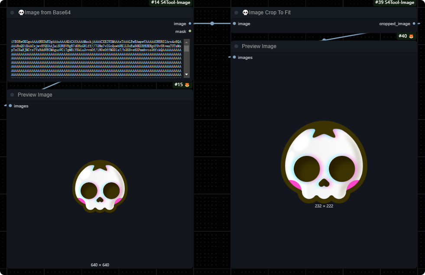This screenshot has height=275, width=425.
Task: Collapse the right Preview Image node under Crop To Fit
Action: click(237, 46)
